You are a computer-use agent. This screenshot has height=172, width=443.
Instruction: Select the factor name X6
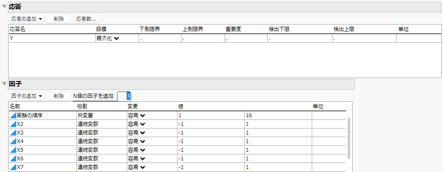[x=20, y=159]
